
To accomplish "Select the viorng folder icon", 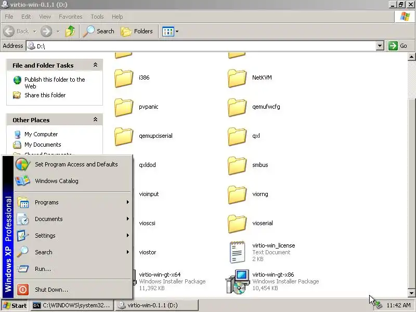I will (x=237, y=194).
